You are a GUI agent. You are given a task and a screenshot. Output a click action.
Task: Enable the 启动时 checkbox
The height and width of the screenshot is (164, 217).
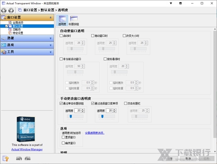61,36
